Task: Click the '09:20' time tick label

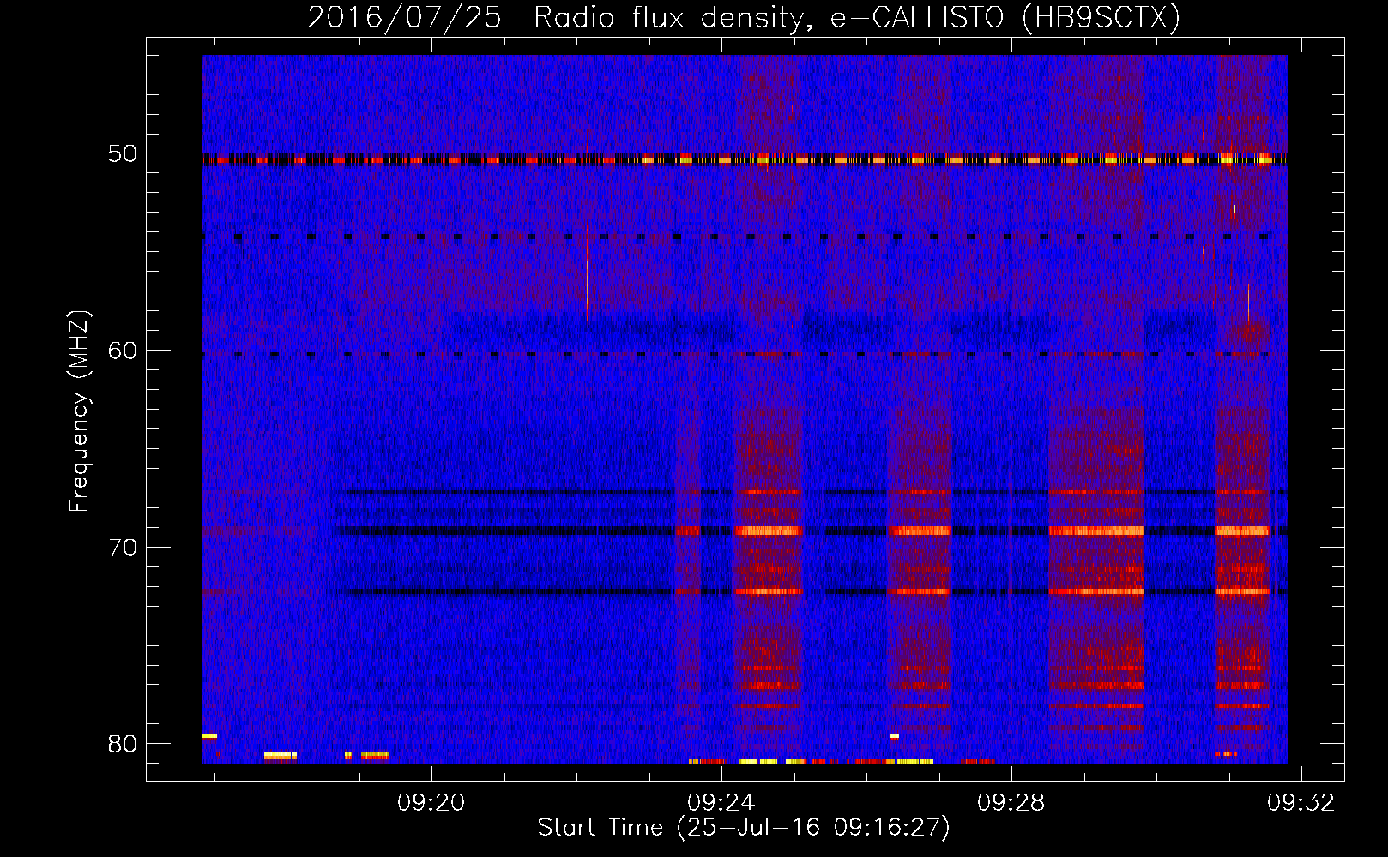Action: point(431,803)
